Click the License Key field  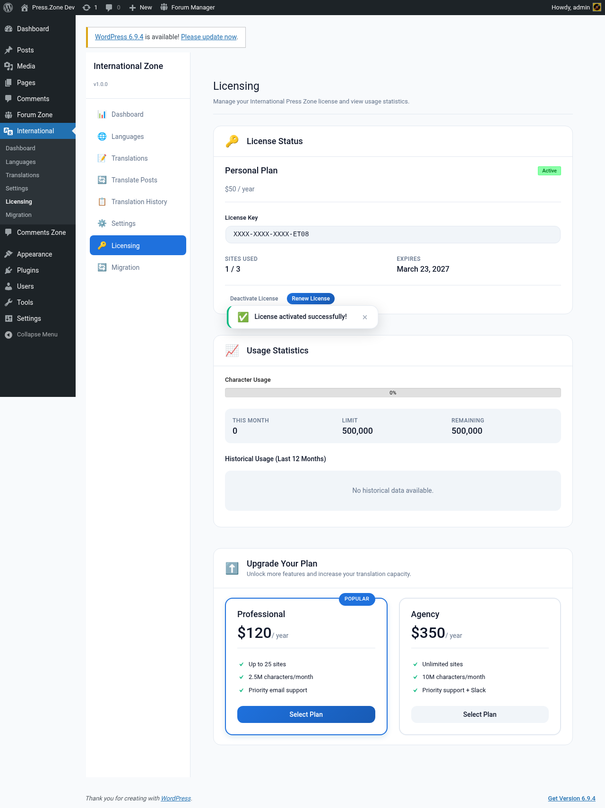[x=393, y=234]
